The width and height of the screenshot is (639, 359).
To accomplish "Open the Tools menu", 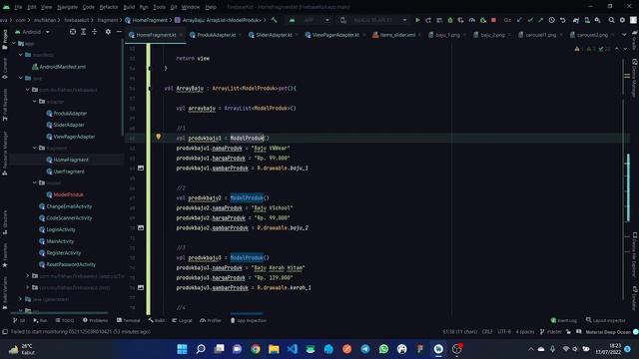I will tap(160, 7).
